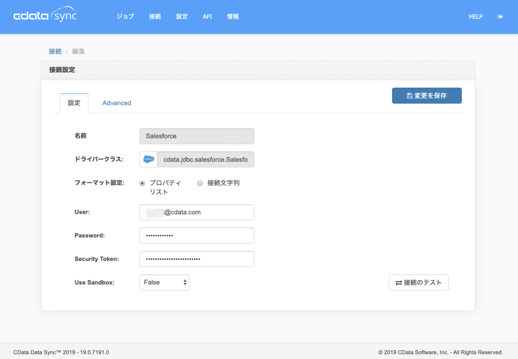Select 接続文字列 radio button
Viewport: 518px width, 359px height.
point(200,183)
